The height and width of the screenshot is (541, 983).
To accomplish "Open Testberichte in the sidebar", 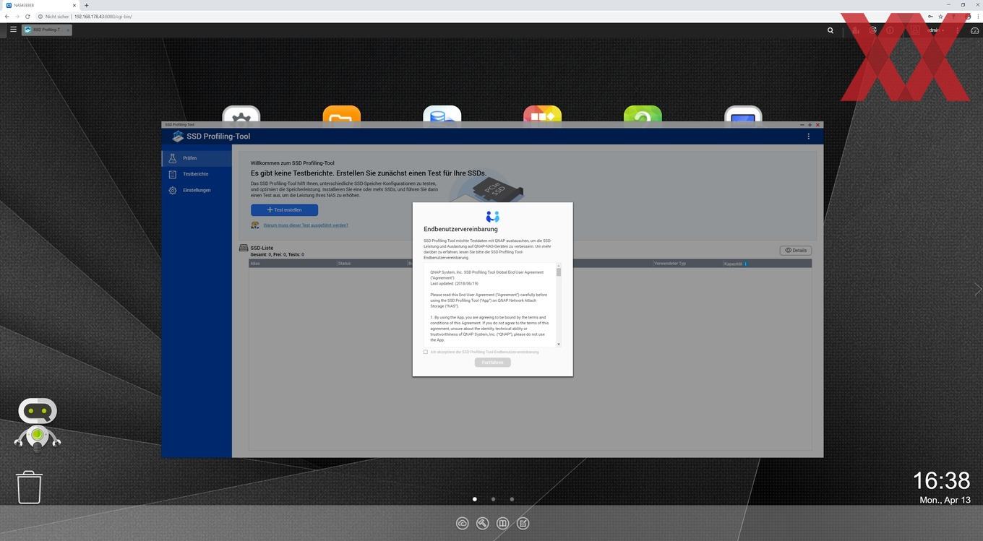I will [197, 174].
